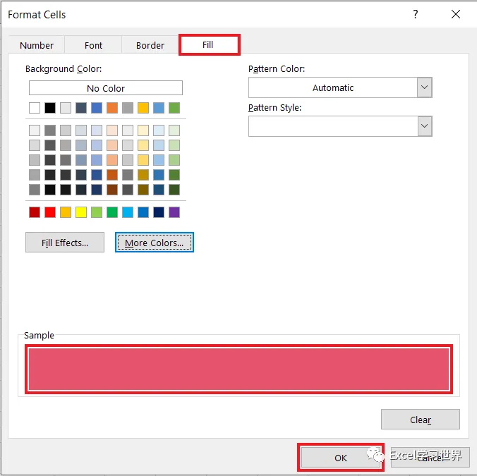Clear the fill formatting
Screen dimensions: 477x476
coord(420,420)
